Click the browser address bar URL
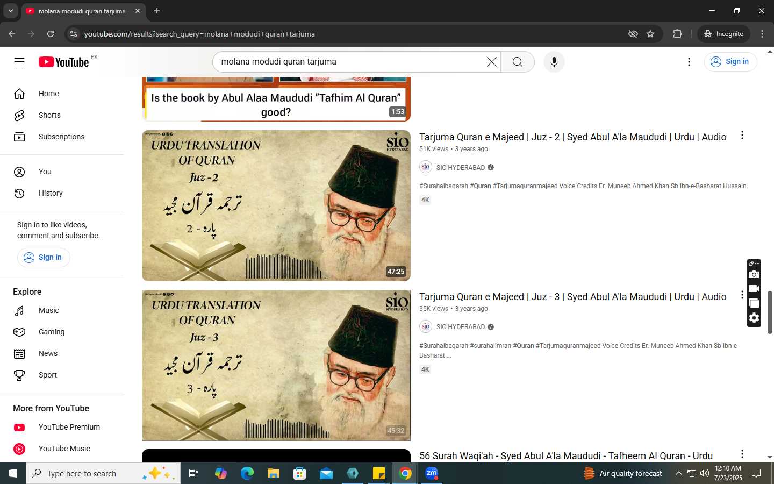This screenshot has height=484, width=774. tap(199, 34)
